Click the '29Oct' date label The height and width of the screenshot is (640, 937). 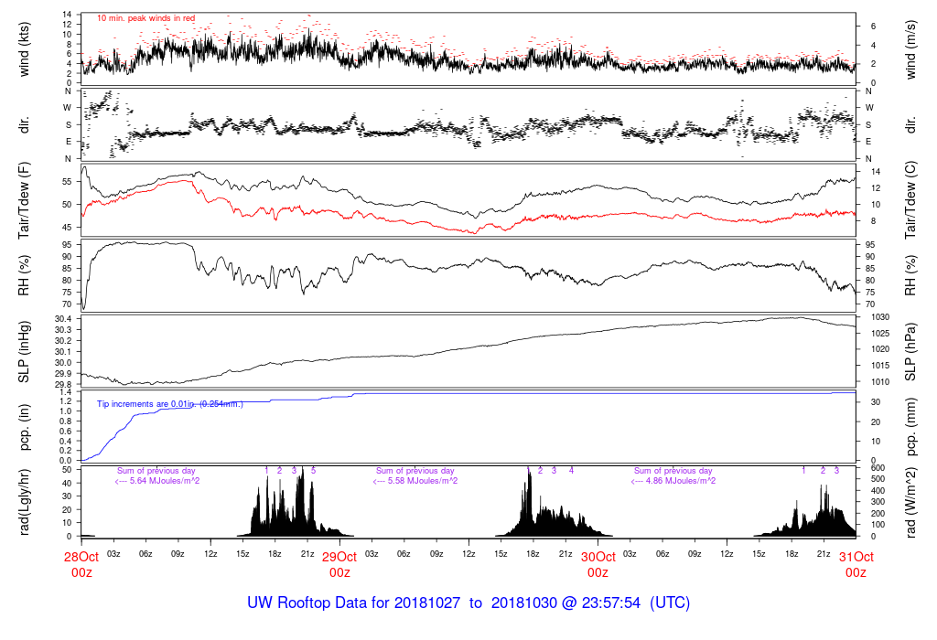pos(339,557)
